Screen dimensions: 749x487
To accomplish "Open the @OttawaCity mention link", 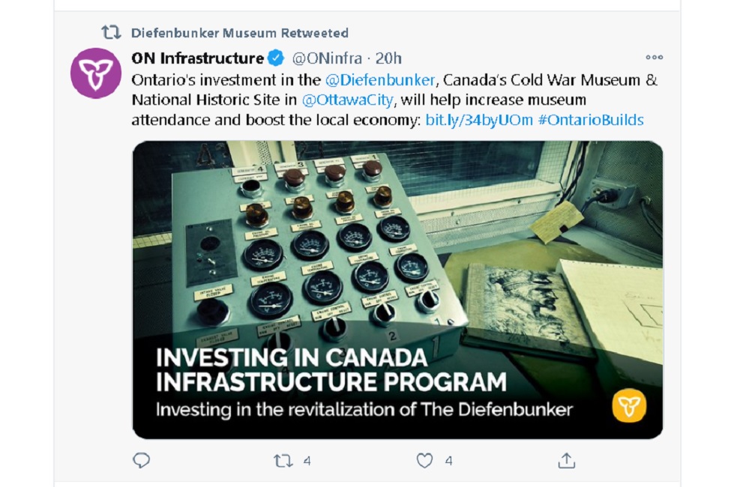I will 347,100.
